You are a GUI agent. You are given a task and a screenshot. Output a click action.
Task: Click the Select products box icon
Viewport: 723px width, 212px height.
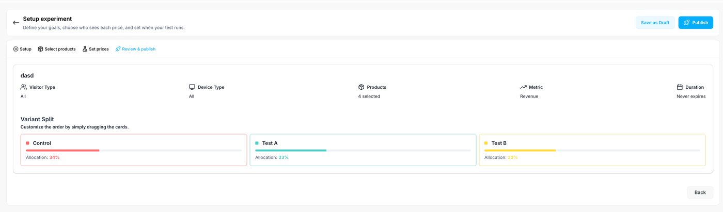click(40, 49)
